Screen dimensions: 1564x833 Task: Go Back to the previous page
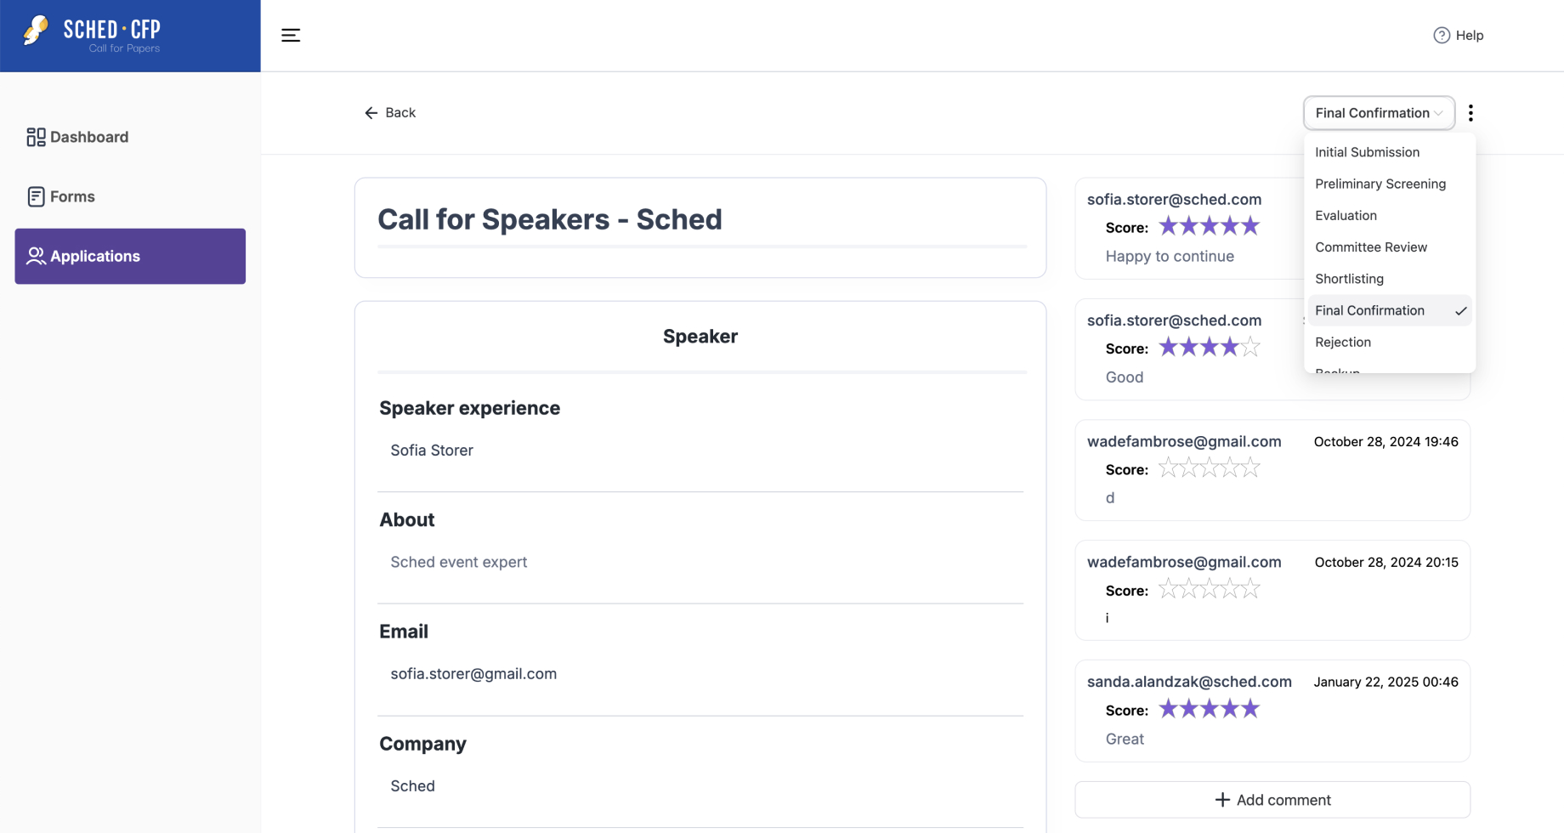point(390,113)
